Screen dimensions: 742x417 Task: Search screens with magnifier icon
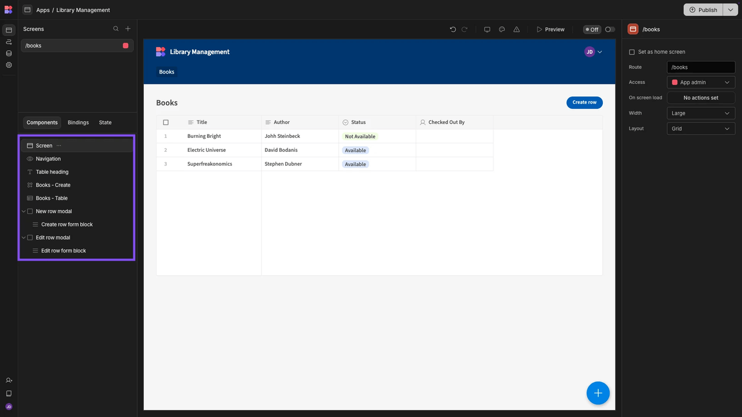pyautogui.click(x=116, y=29)
